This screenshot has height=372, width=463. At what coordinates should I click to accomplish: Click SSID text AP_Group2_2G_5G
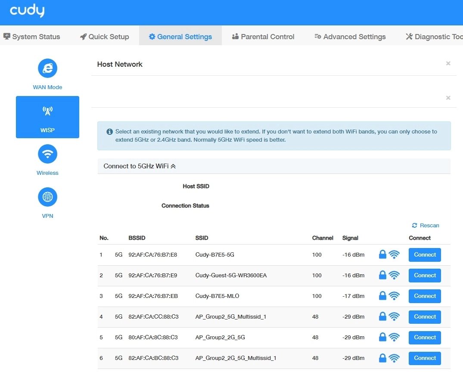pyautogui.click(x=220, y=338)
